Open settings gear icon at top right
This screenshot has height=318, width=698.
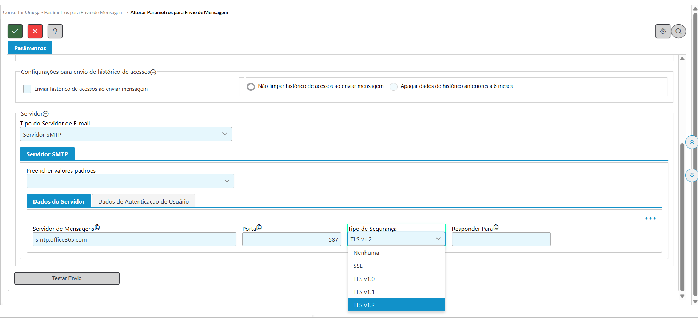[x=663, y=31]
